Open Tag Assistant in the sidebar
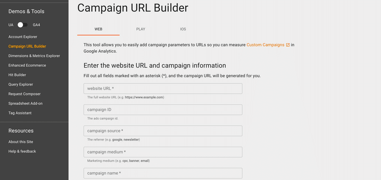This screenshot has height=180, width=381. (x=20, y=113)
